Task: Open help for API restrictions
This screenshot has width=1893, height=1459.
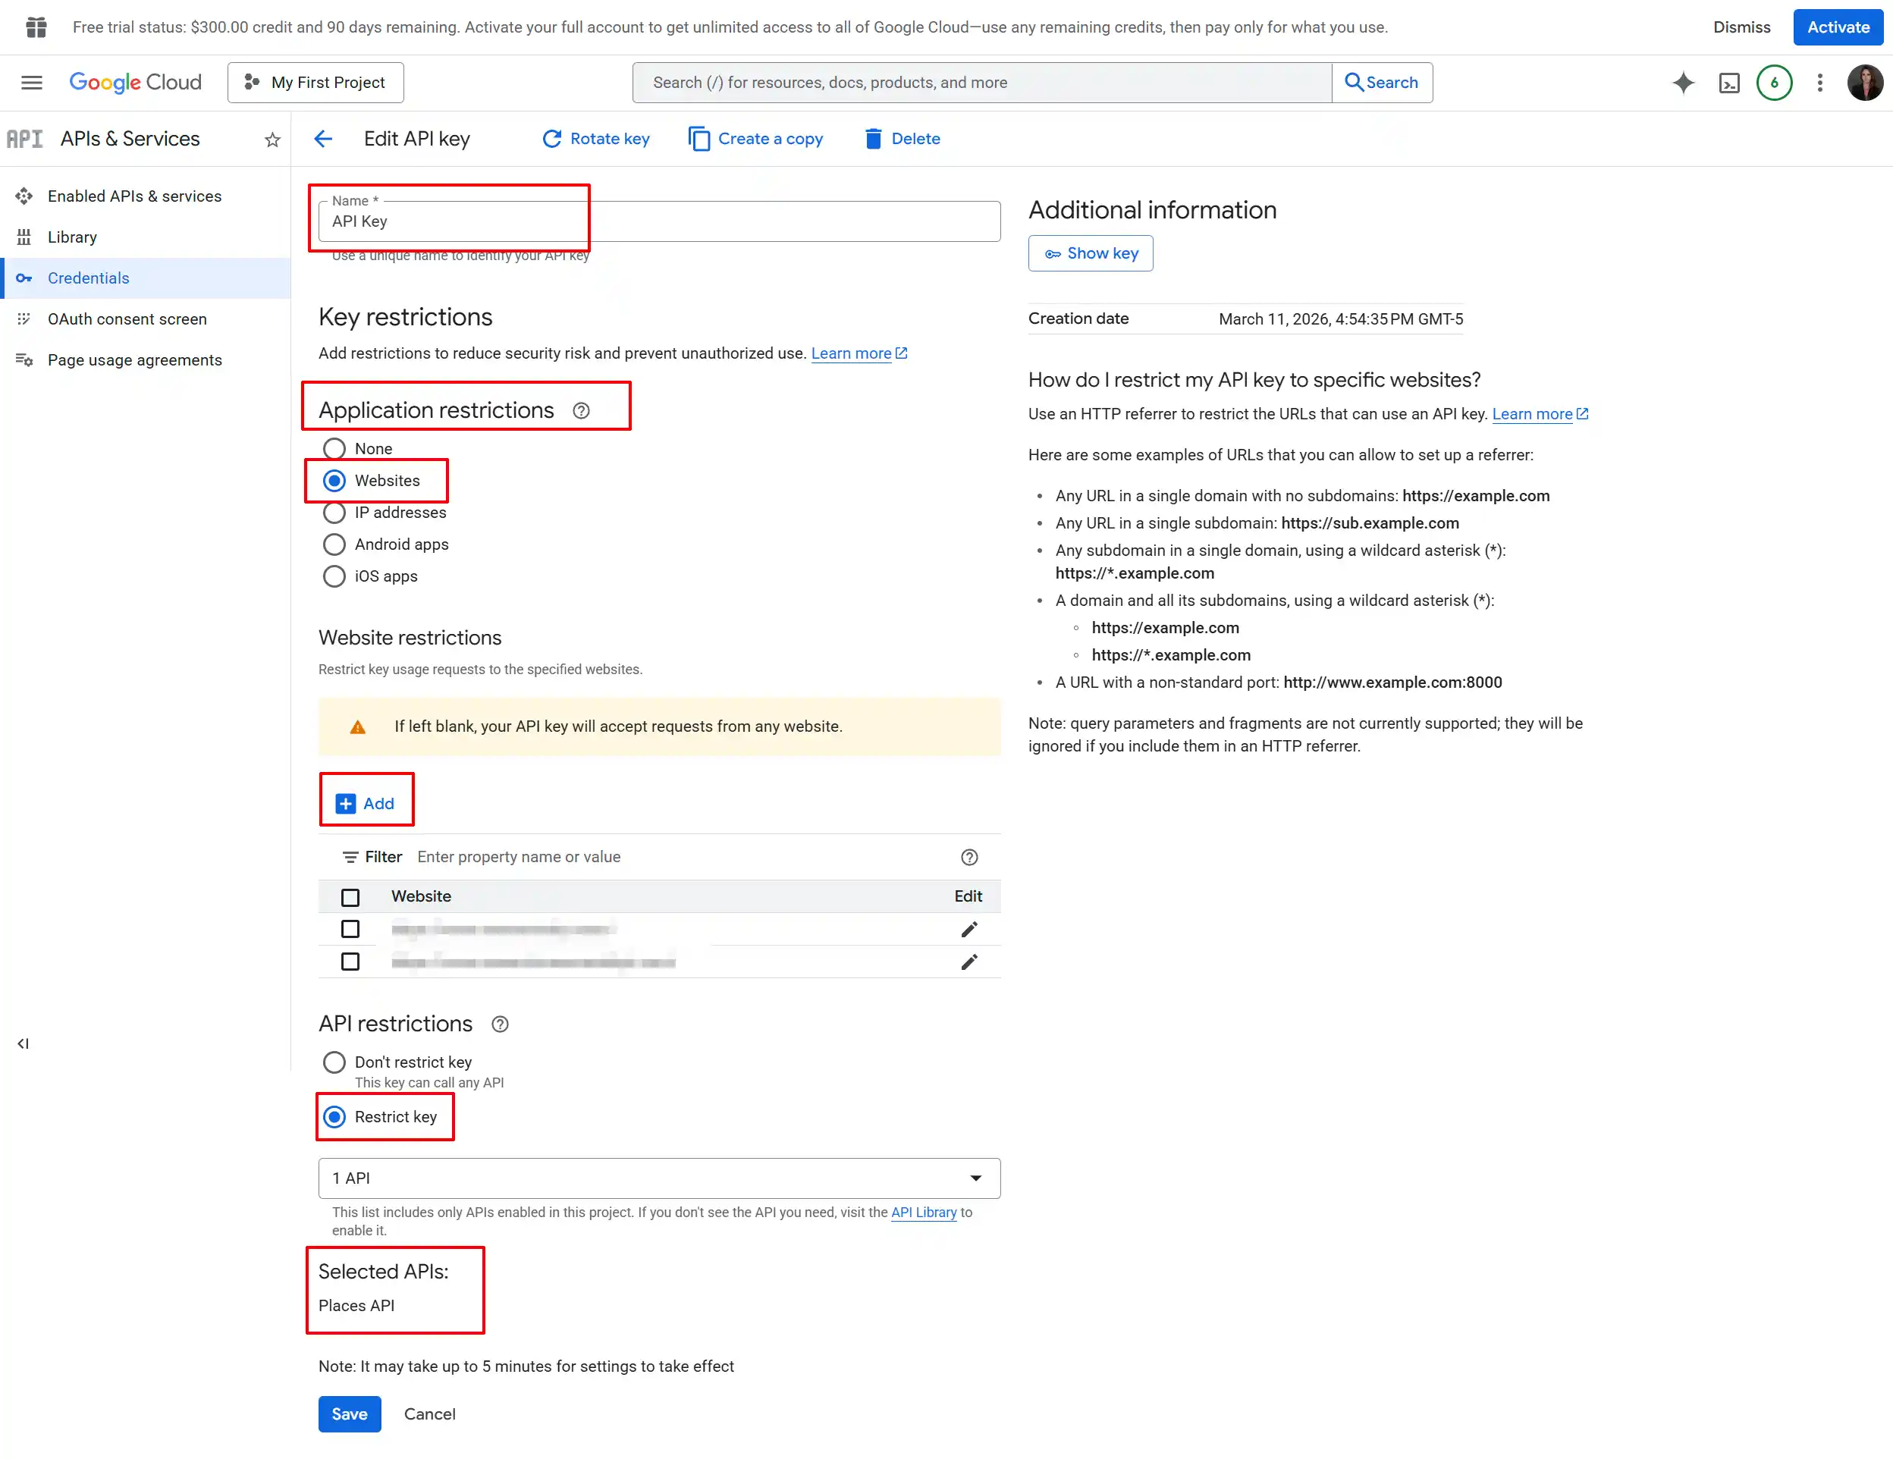Action: pyautogui.click(x=500, y=1024)
